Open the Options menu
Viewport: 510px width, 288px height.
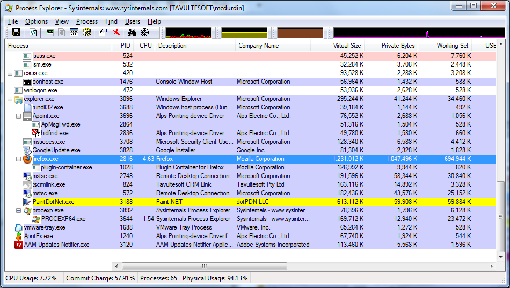[37, 21]
